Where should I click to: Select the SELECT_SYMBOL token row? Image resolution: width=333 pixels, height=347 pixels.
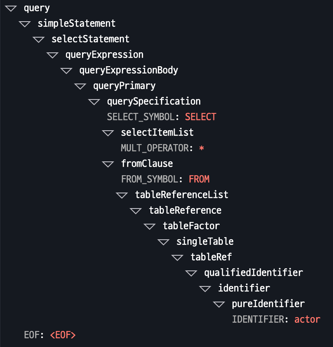pos(161,117)
